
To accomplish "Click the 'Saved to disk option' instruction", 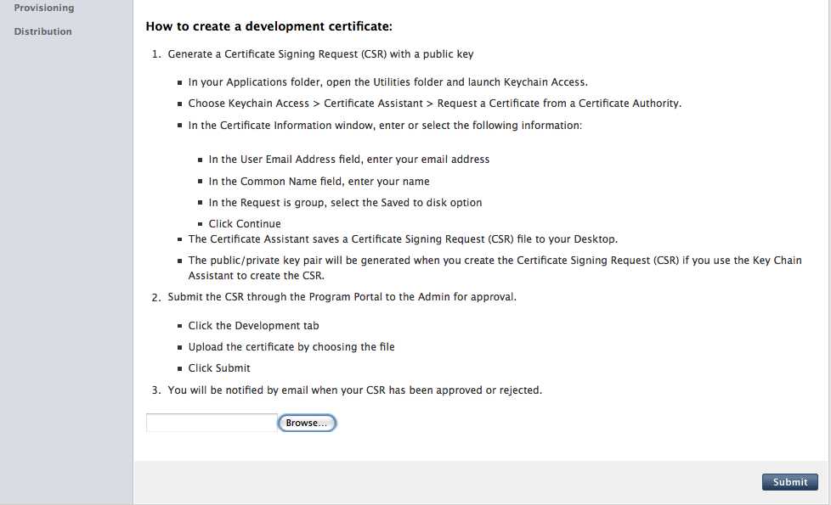I will click(x=345, y=203).
